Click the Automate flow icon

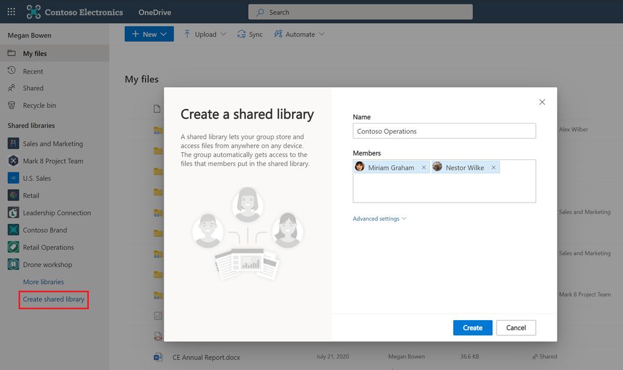(278, 34)
